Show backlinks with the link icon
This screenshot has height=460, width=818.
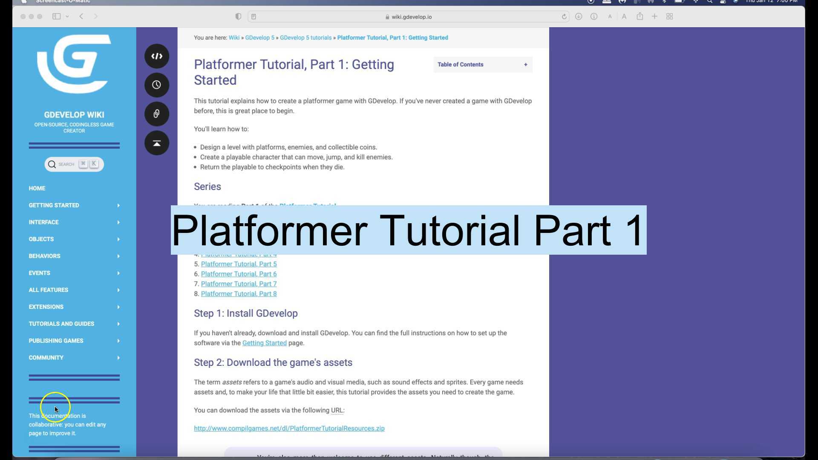pyautogui.click(x=156, y=114)
